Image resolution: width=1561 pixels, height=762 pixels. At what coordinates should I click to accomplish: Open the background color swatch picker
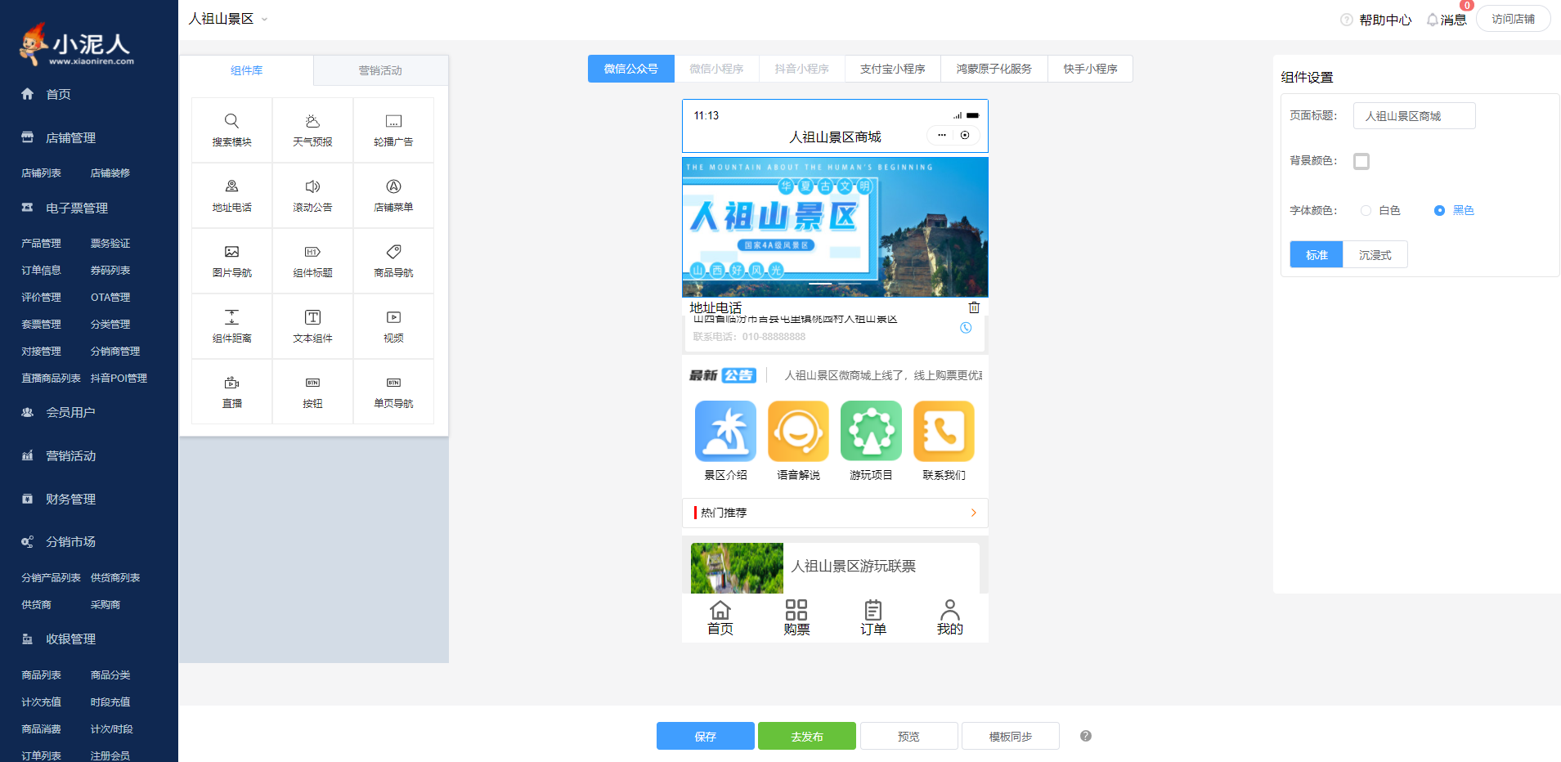pos(1361,162)
